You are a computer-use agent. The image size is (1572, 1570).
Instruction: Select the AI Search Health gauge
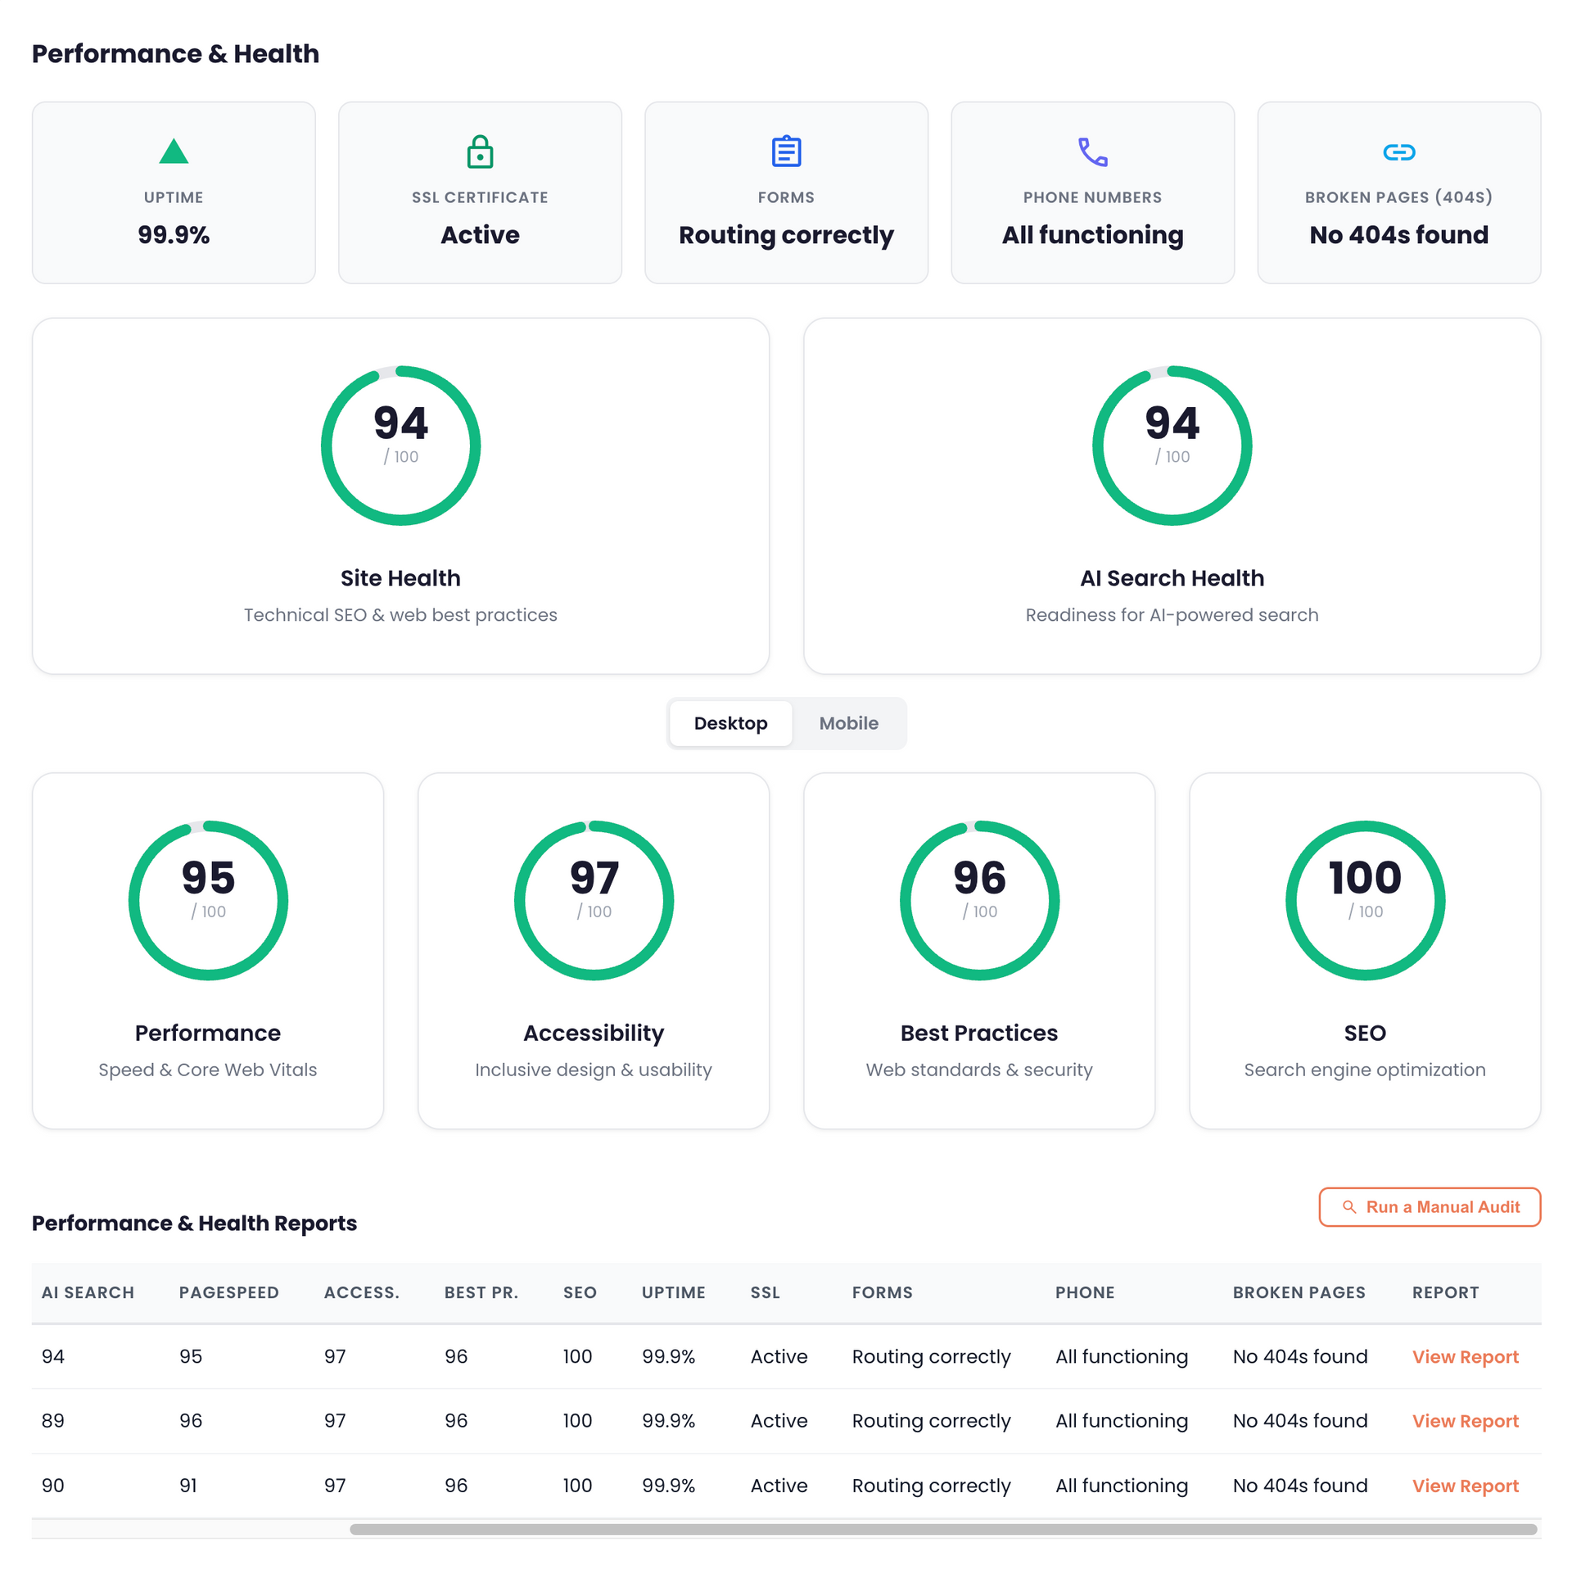[x=1172, y=445]
